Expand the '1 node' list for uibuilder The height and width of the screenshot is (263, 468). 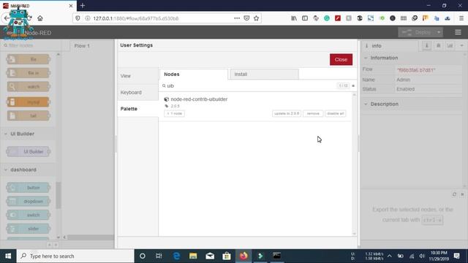[x=174, y=114]
